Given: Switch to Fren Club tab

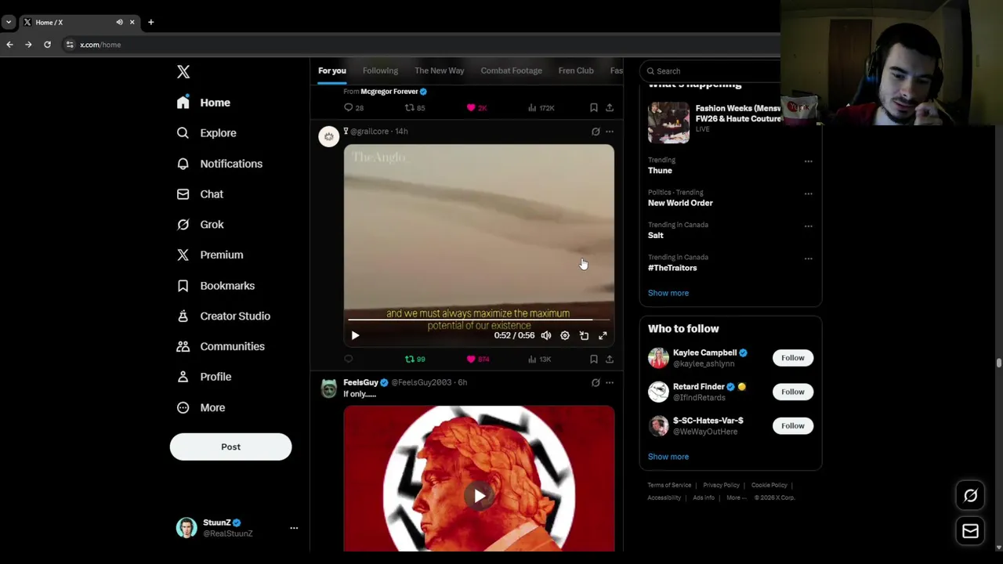Looking at the screenshot, I should point(576,70).
